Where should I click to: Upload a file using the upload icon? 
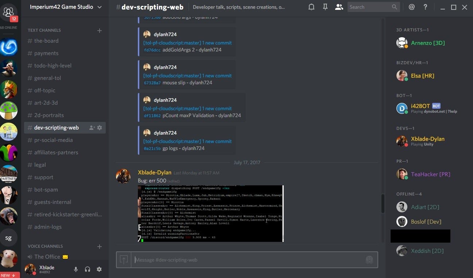124,260
